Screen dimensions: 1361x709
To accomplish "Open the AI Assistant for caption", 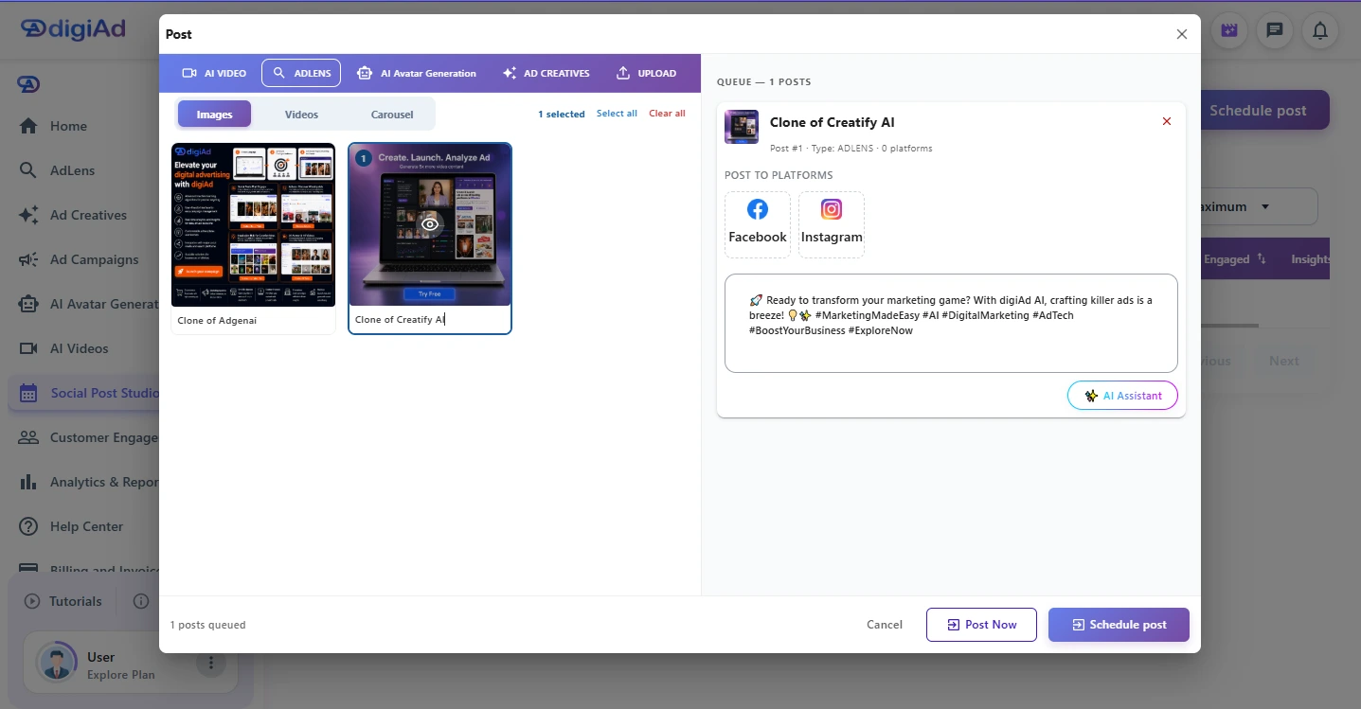I will 1122,396.
